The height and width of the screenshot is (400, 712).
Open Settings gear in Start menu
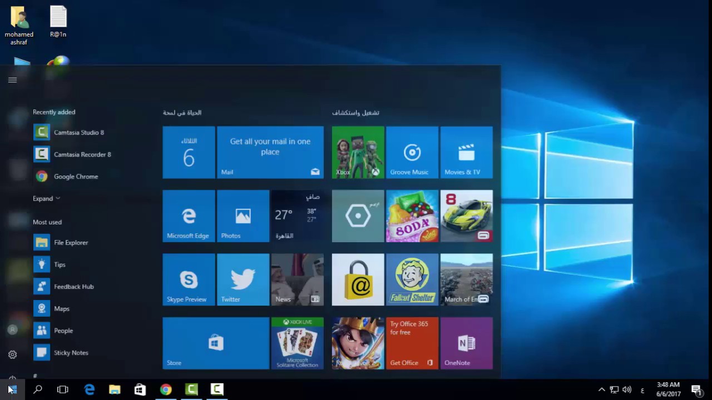pos(12,354)
